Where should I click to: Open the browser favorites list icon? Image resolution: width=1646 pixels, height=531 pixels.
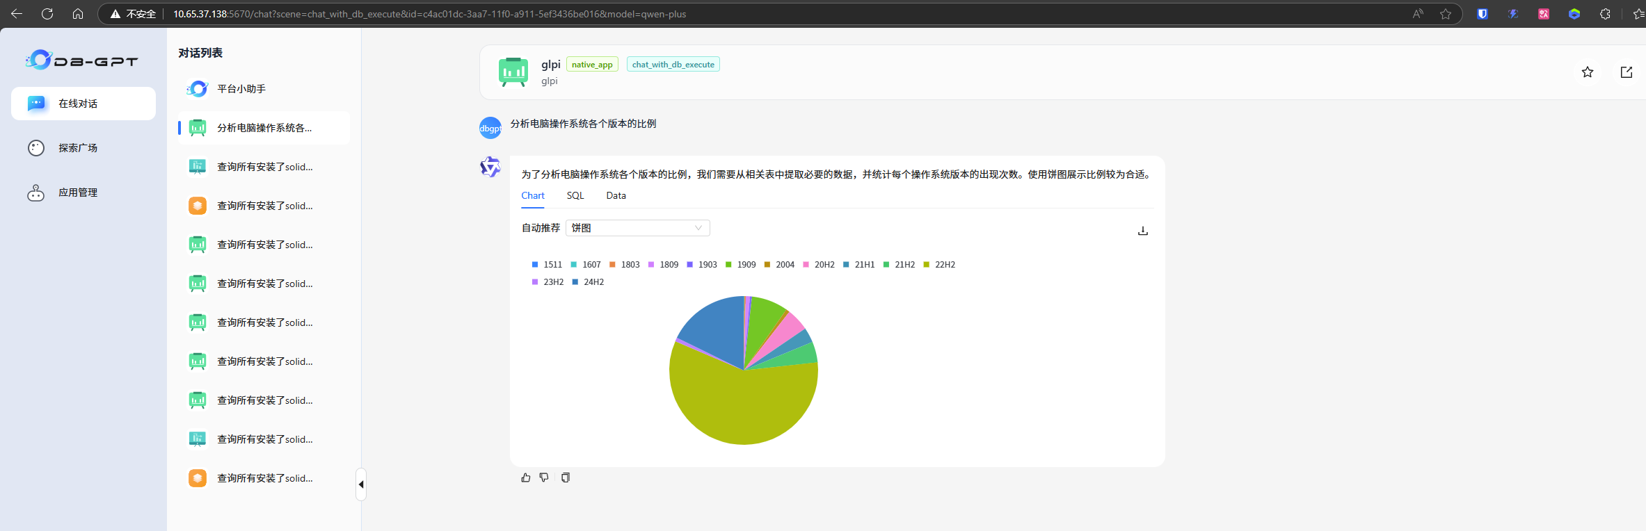point(1638,14)
